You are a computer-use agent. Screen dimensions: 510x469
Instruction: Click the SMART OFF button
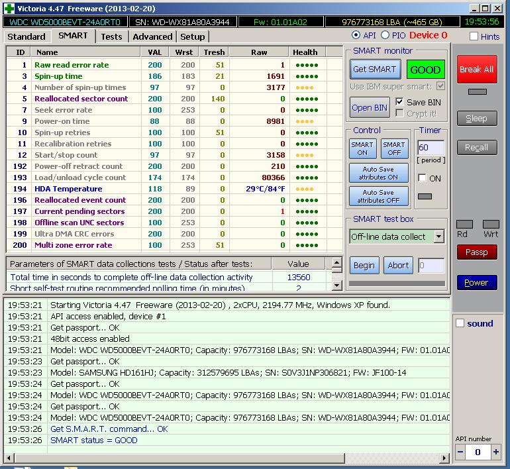pyautogui.click(x=394, y=148)
